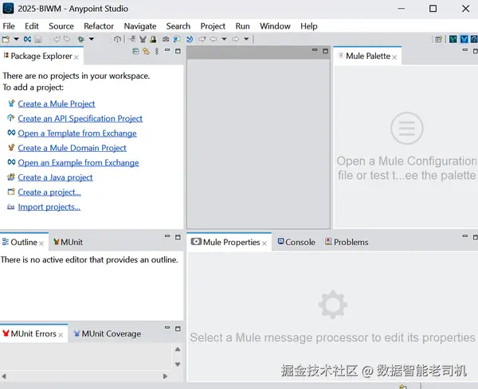Switch to the green Mule Debug perspective icon

coord(453,39)
